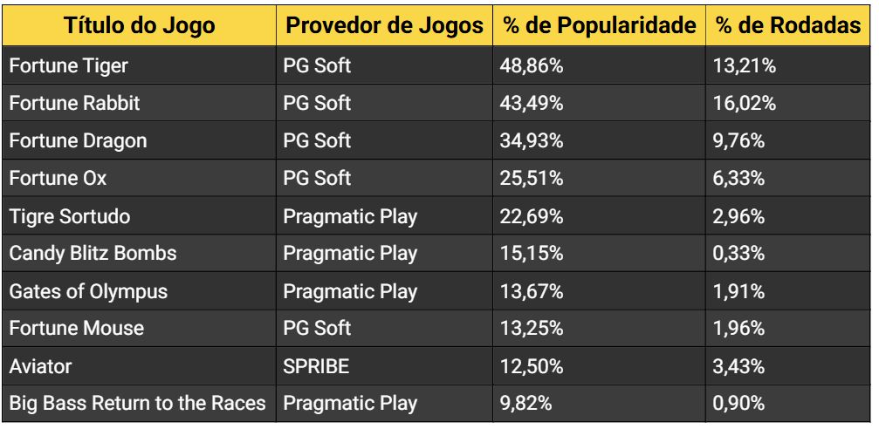Select the 48,86% popularity value
This screenshot has width=879, height=429.
point(532,65)
